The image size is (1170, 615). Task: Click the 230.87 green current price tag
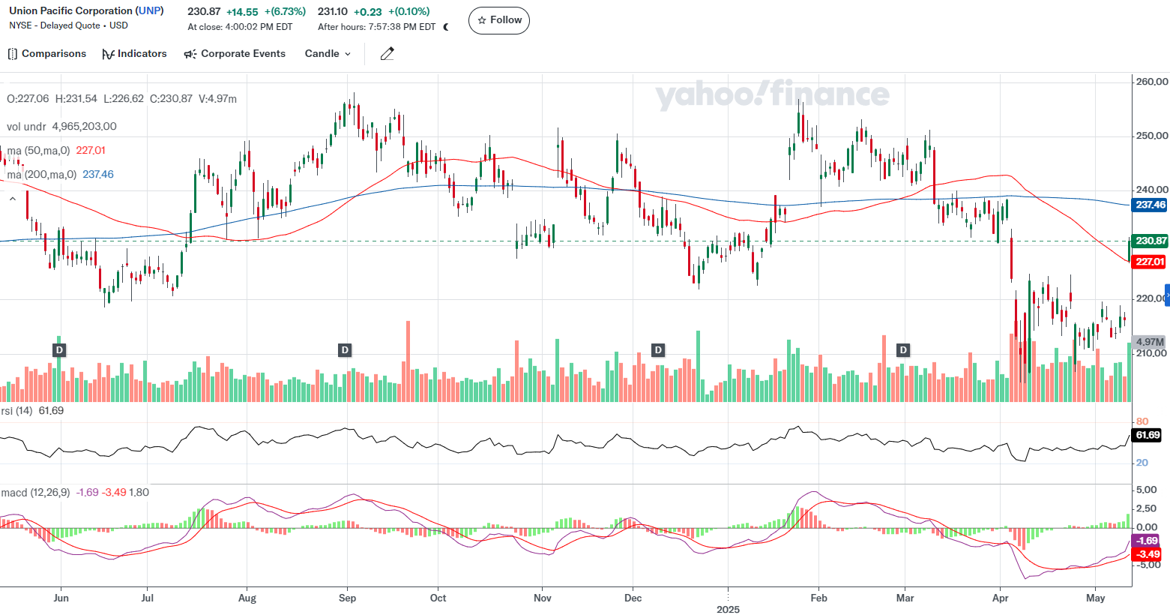[1151, 241]
